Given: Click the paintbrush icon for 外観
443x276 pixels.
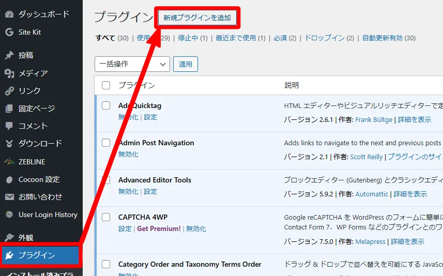Looking at the screenshot, I should pos(9,238).
